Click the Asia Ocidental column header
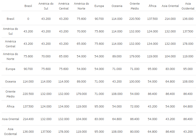This screenshot has height=136, width=196. 188,6
